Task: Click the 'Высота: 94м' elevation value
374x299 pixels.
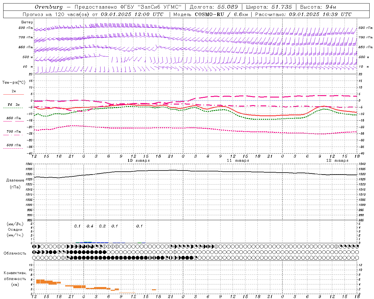Action: click(318, 7)
